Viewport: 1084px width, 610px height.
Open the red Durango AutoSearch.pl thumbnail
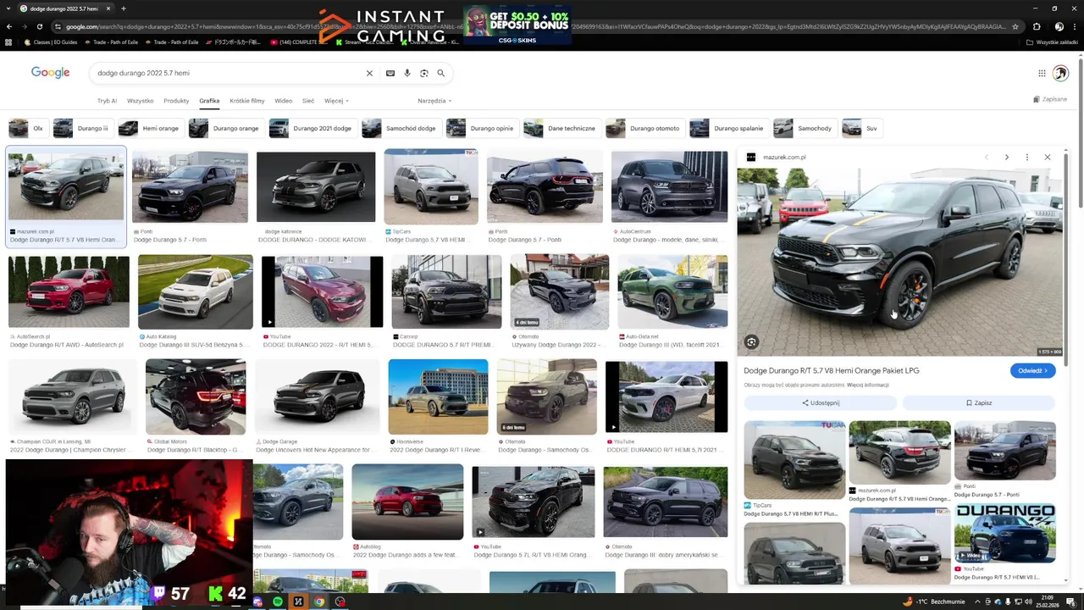(x=69, y=291)
